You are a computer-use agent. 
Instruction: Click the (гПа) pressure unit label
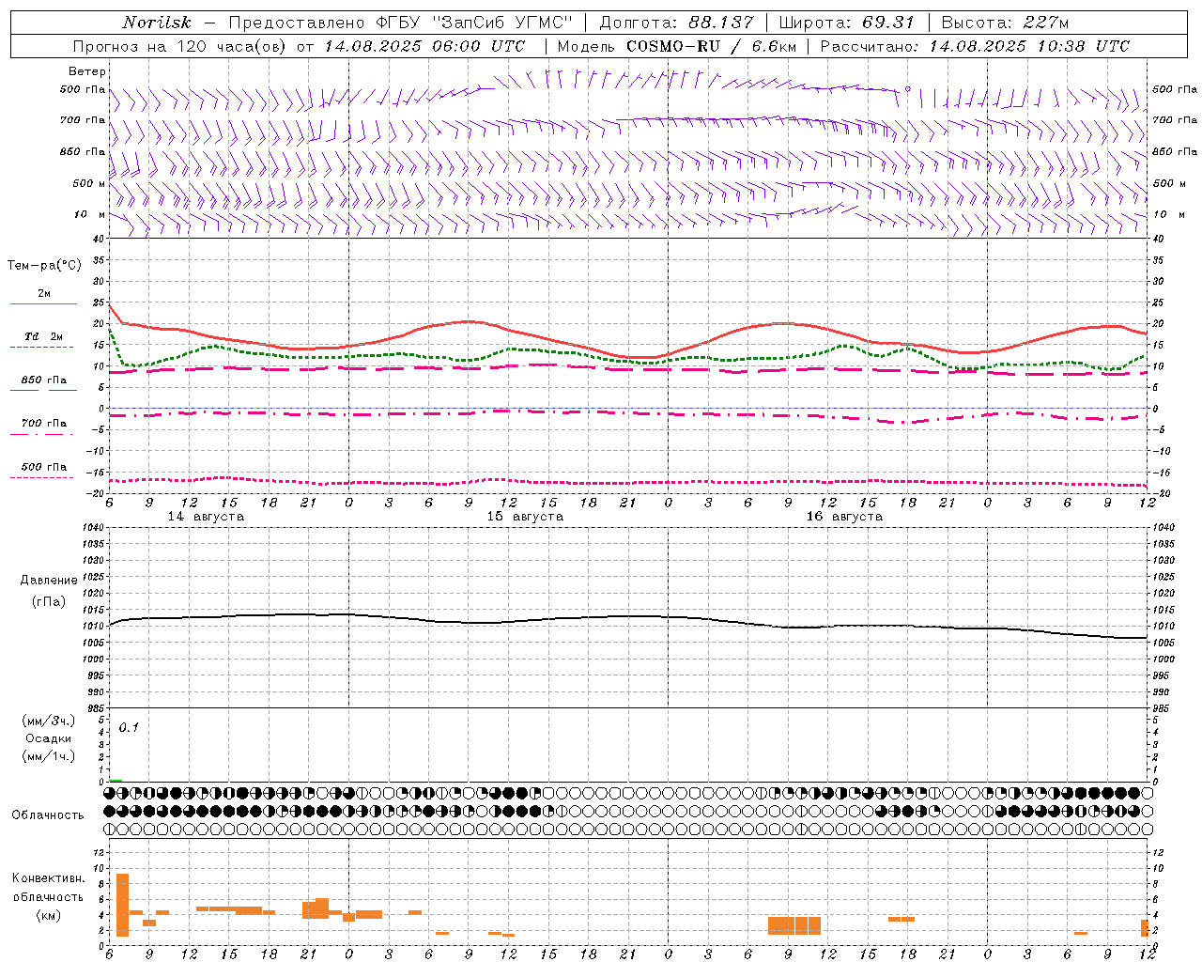[49, 601]
